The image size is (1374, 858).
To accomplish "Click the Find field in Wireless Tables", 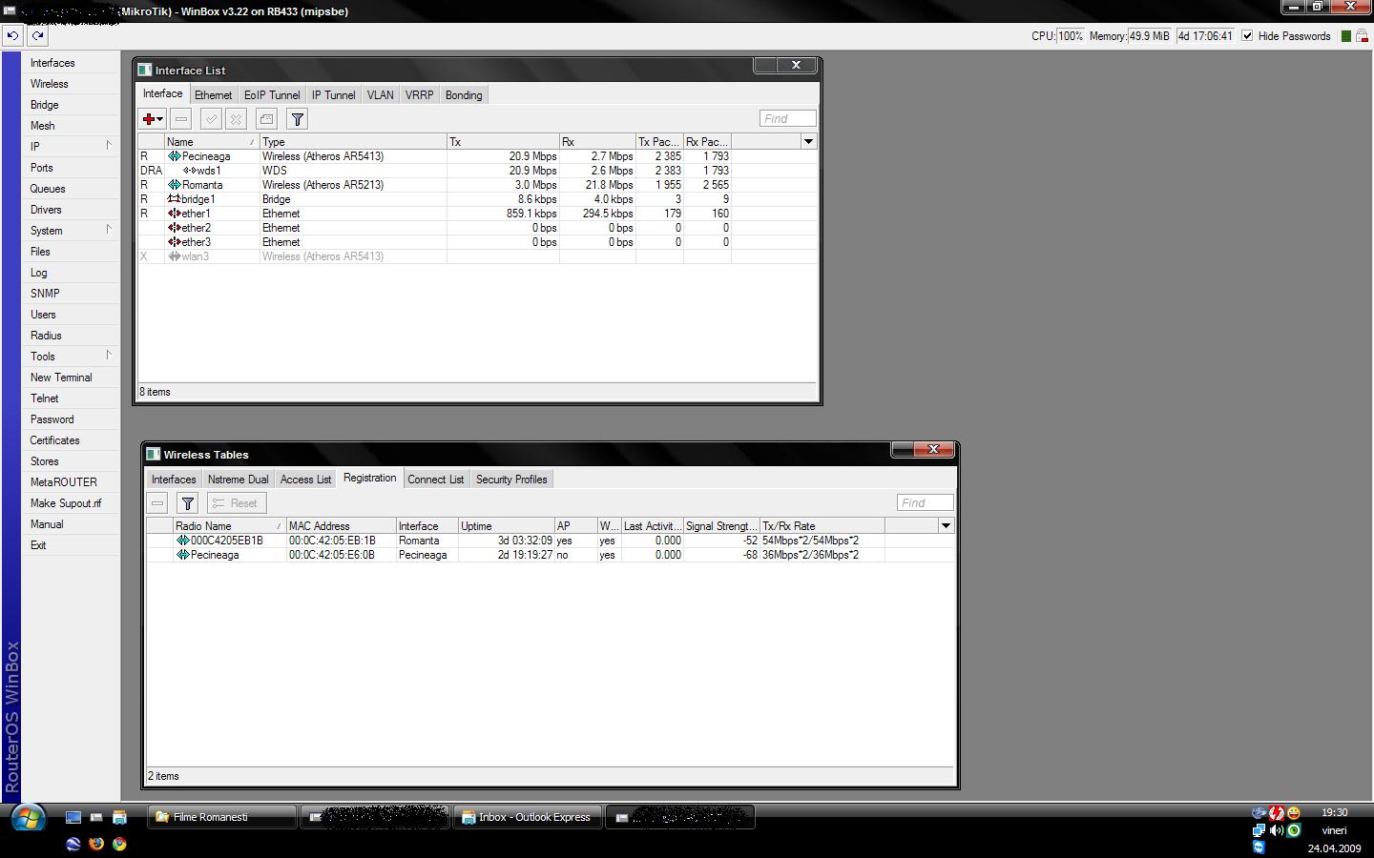I will pos(925,503).
